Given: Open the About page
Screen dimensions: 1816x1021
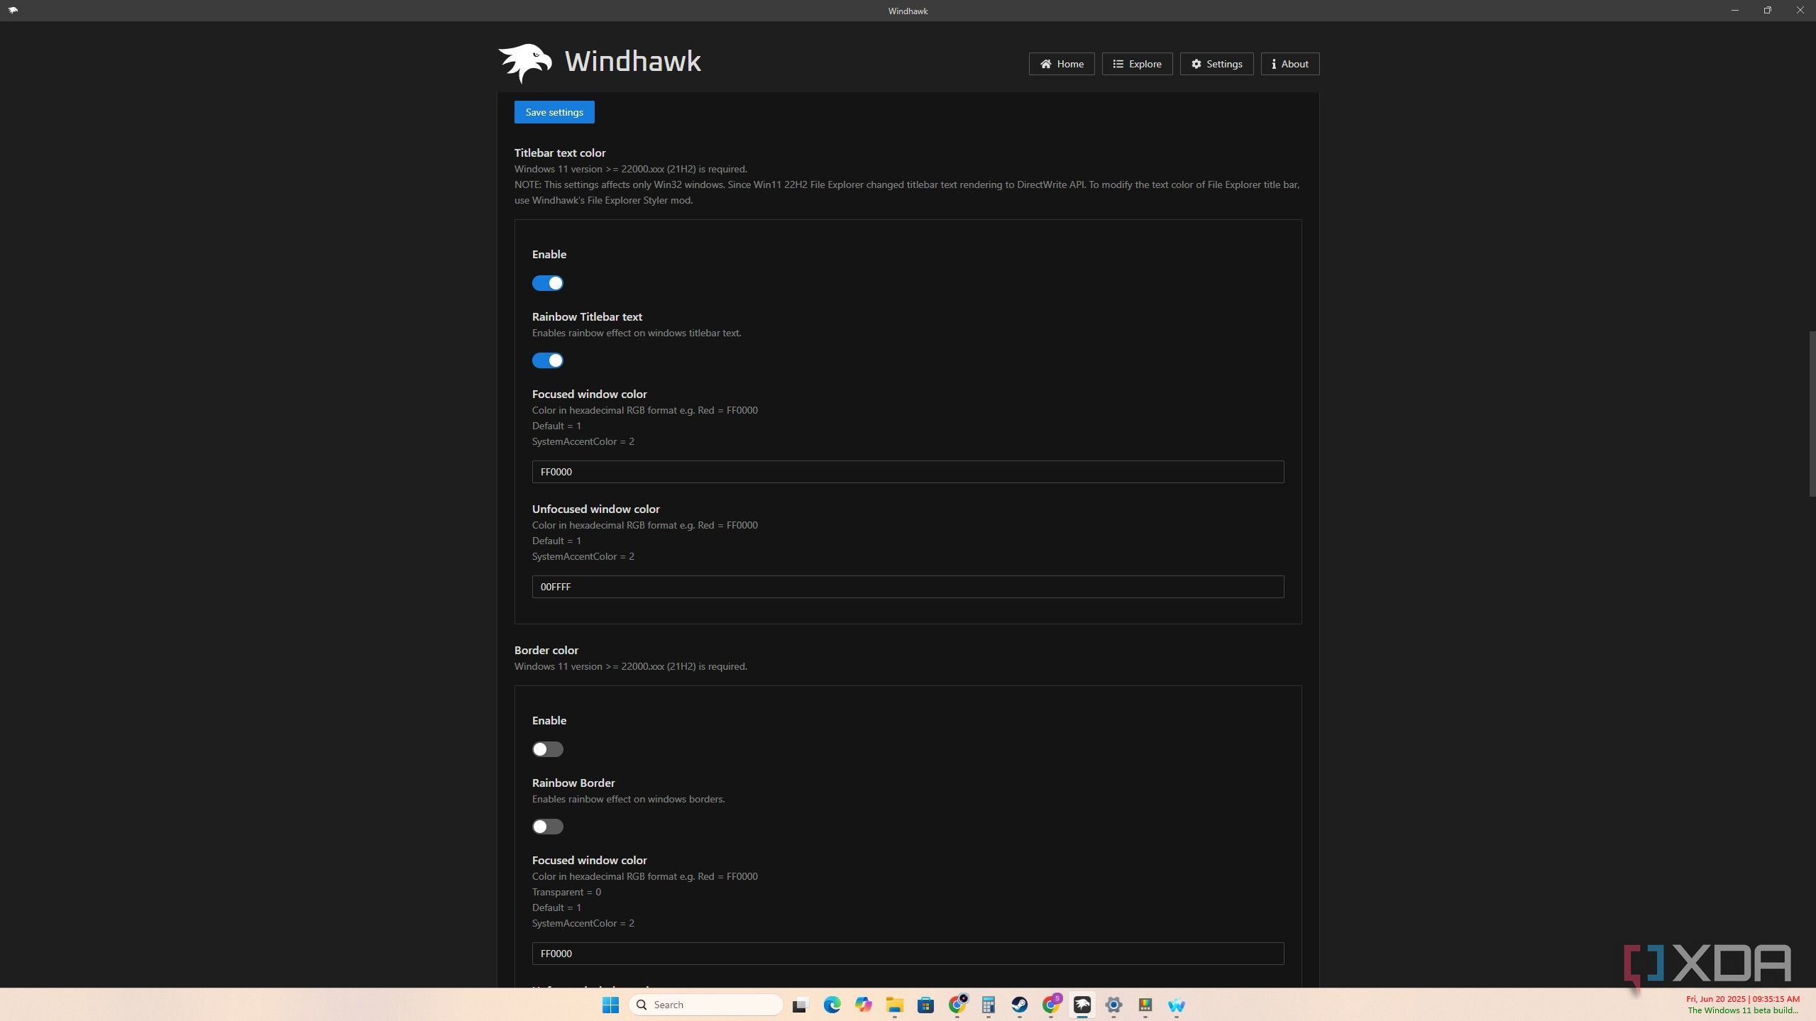Looking at the screenshot, I should coord(1290,64).
